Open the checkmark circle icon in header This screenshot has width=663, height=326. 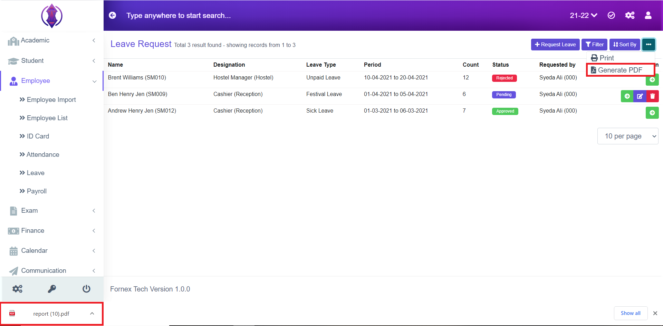[x=611, y=15]
